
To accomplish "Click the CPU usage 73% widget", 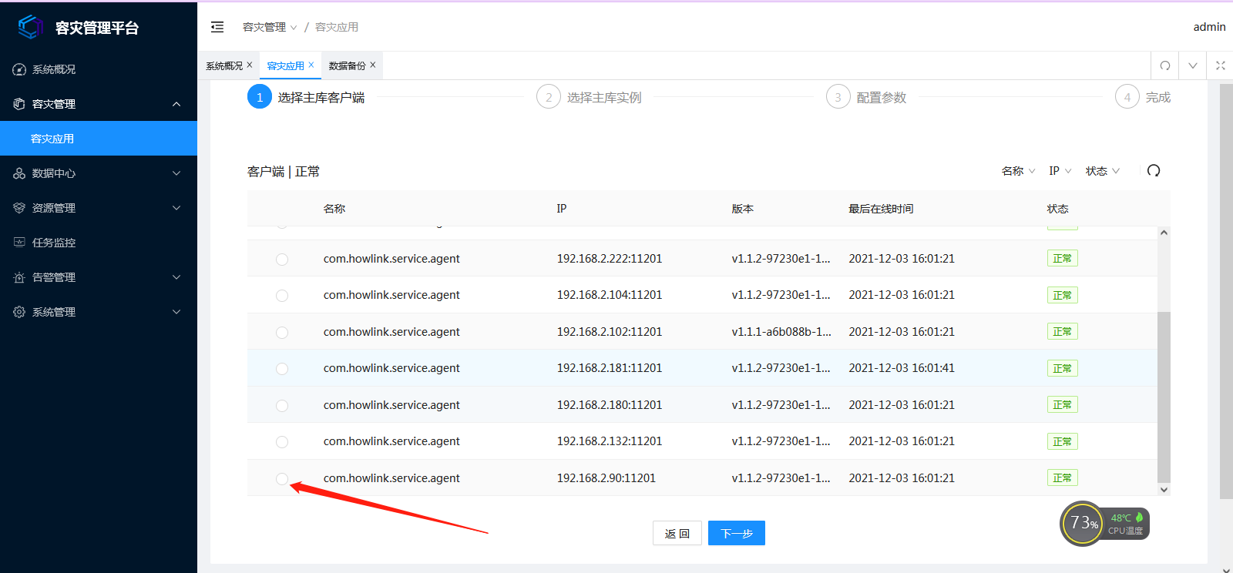I will tap(1083, 524).
